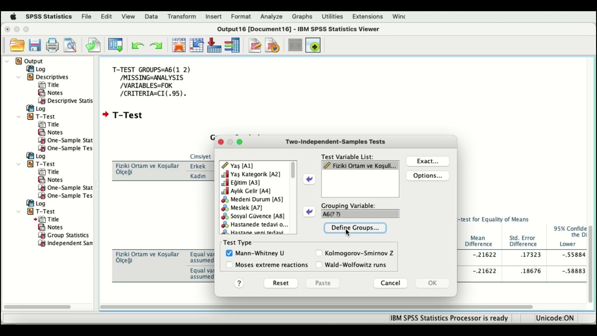This screenshot has width=597, height=336.
Task: Collapse the Descriptives node in outline
Action: pyautogui.click(x=19, y=77)
